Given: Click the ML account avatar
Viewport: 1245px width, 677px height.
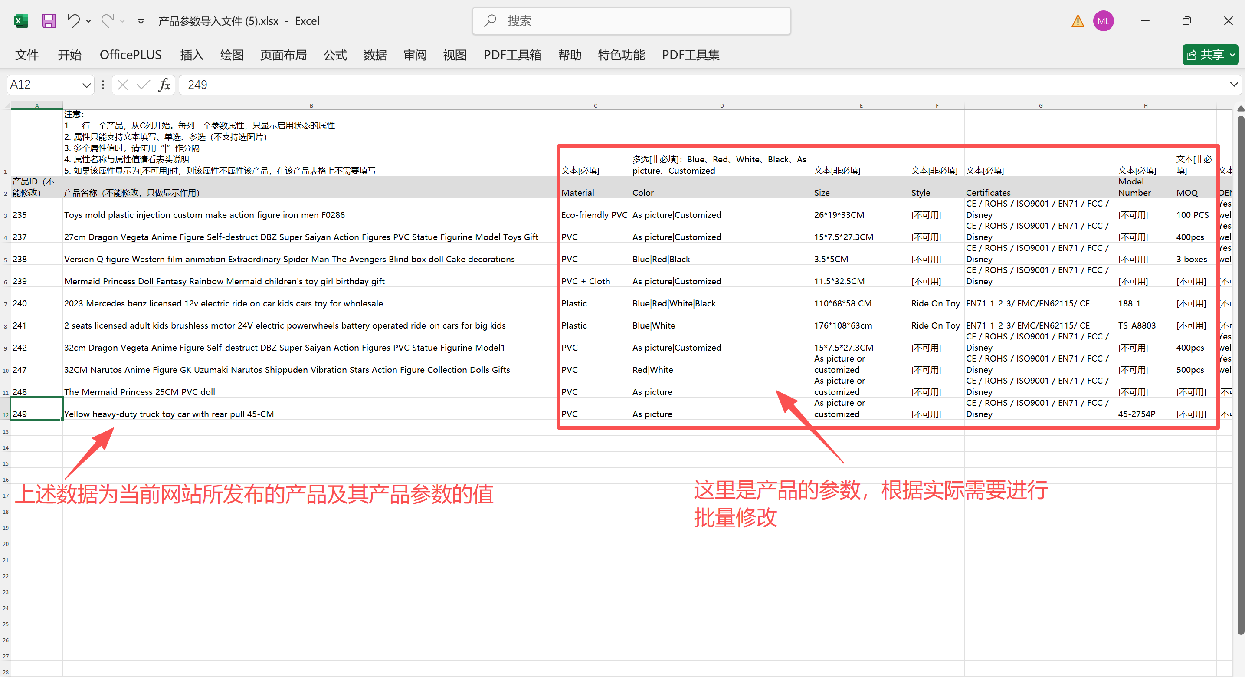Looking at the screenshot, I should [x=1104, y=21].
